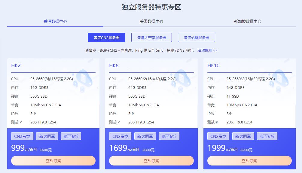Click 1T SSD disk value on HK10

tap(233, 96)
